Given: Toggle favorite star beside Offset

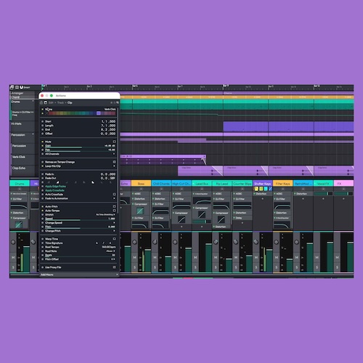Looking at the screenshot, I should (x=42, y=134).
